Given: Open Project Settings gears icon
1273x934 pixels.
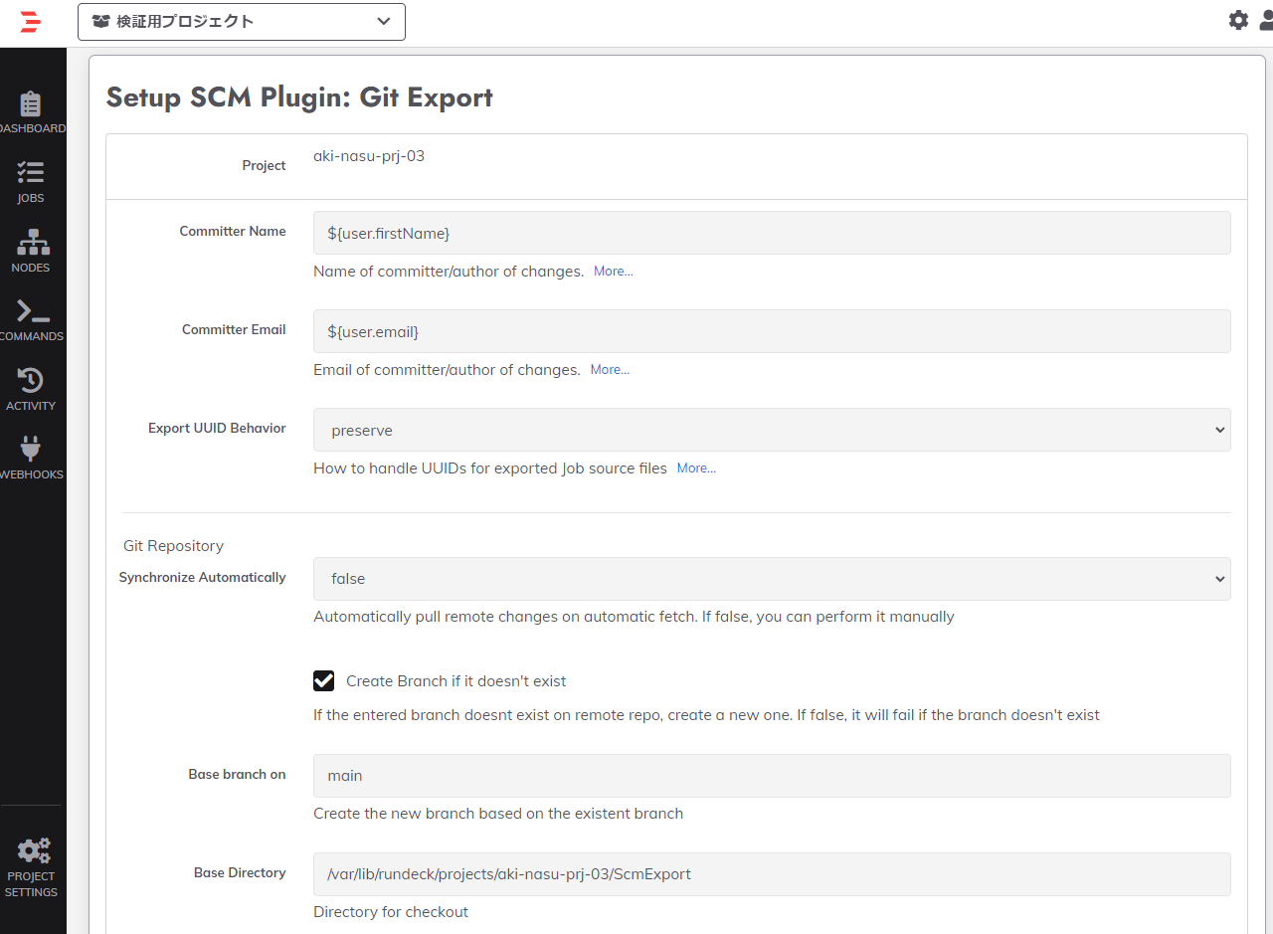Looking at the screenshot, I should click(33, 852).
